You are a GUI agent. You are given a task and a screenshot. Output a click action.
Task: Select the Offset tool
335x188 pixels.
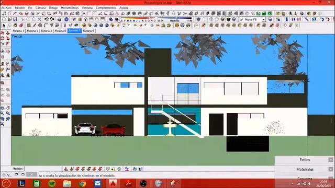pyautogui.click(x=8, y=43)
